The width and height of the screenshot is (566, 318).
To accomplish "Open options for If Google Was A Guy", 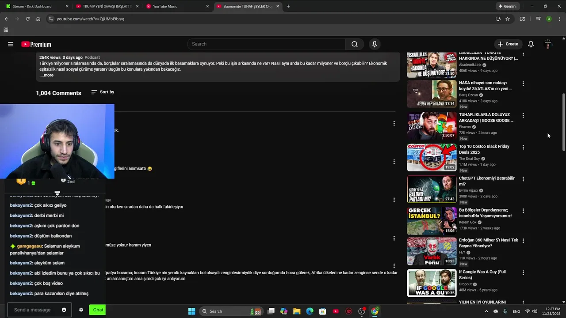I will (x=523, y=273).
